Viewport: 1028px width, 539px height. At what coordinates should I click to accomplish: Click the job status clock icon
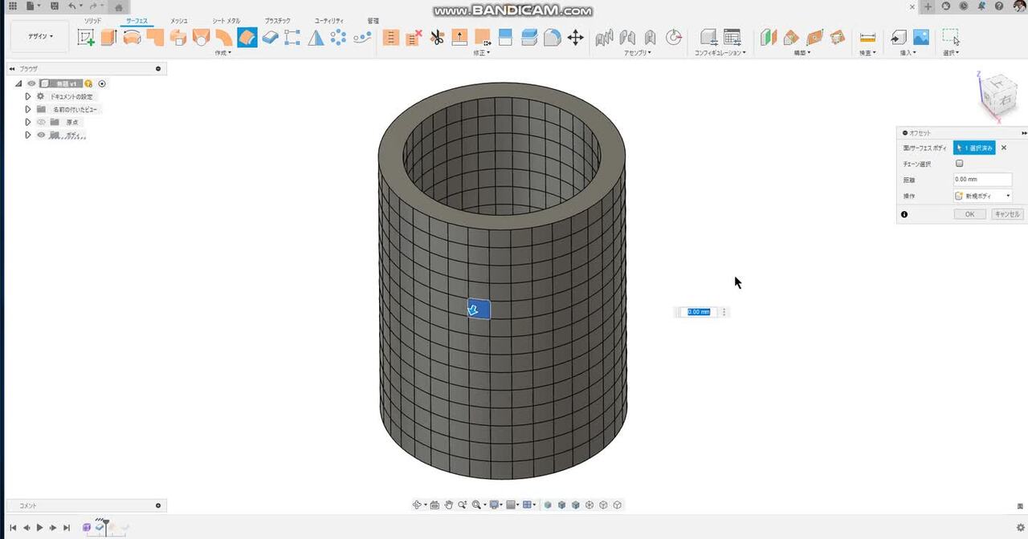click(x=964, y=6)
